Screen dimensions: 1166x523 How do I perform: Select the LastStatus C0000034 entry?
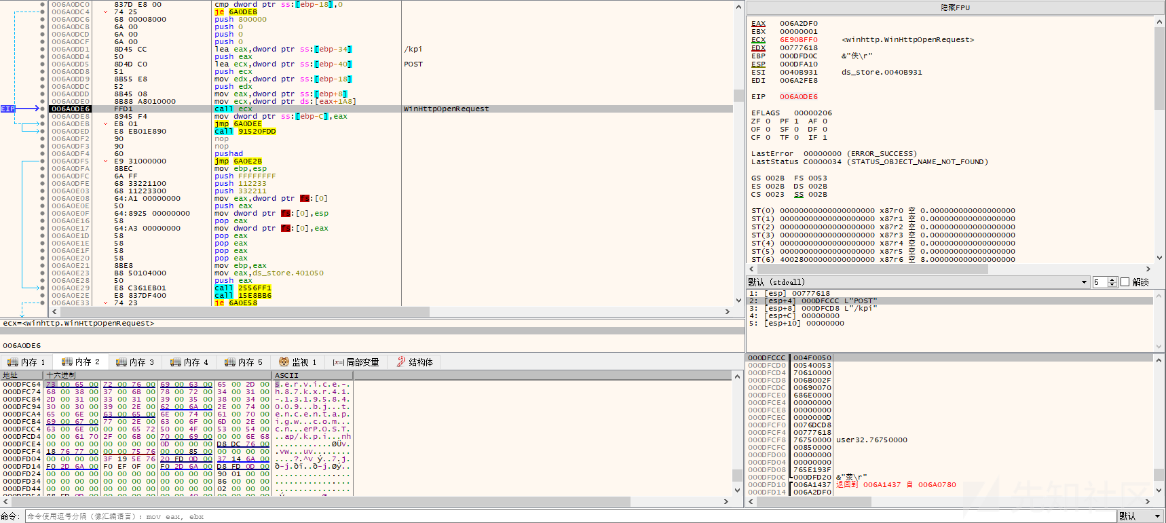click(869, 162)
